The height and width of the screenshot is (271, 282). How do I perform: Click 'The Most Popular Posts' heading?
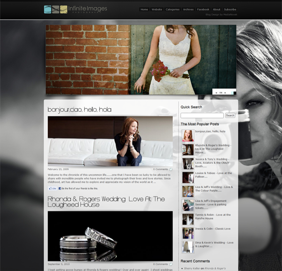(200, 124)
